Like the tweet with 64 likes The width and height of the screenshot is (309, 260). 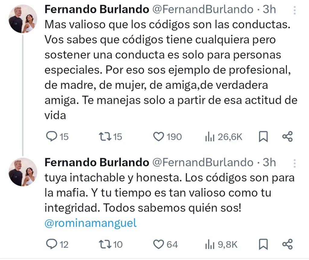click(x=158, y=244)
